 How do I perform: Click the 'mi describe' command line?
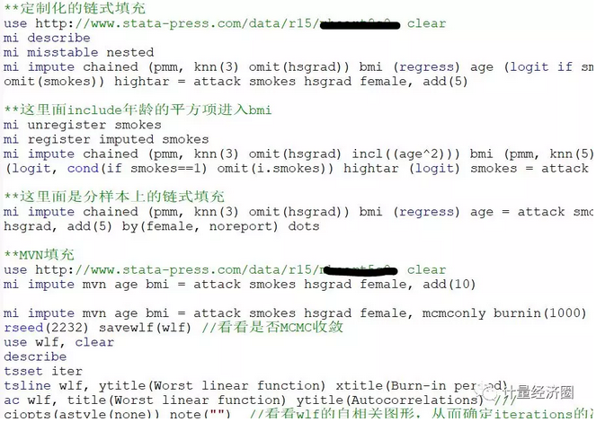point(47,38)
